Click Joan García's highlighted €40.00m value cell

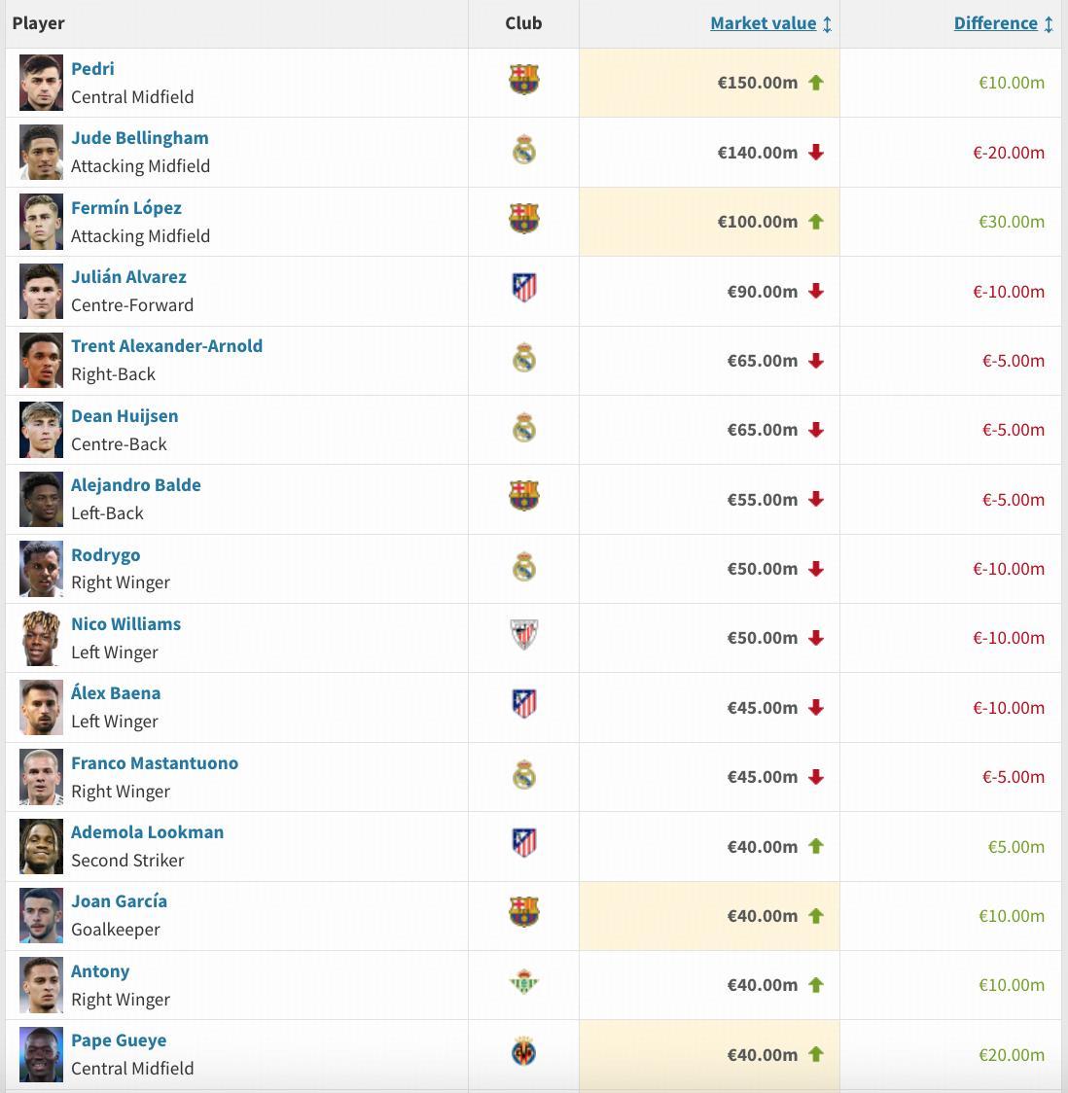[709, 916]
